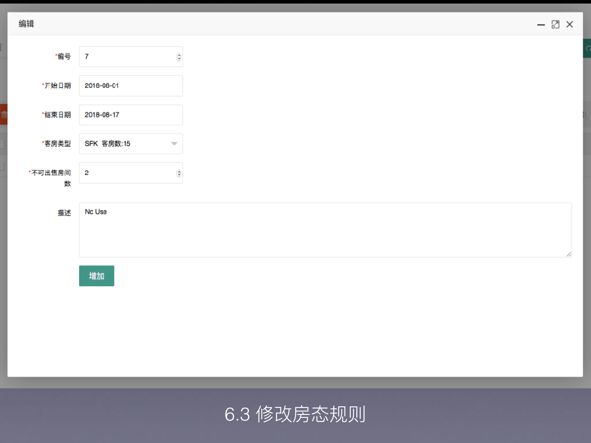Screen dimensions: 591x443
Task: Increase 编号 value with up arrow
Action: pos(179,55)
